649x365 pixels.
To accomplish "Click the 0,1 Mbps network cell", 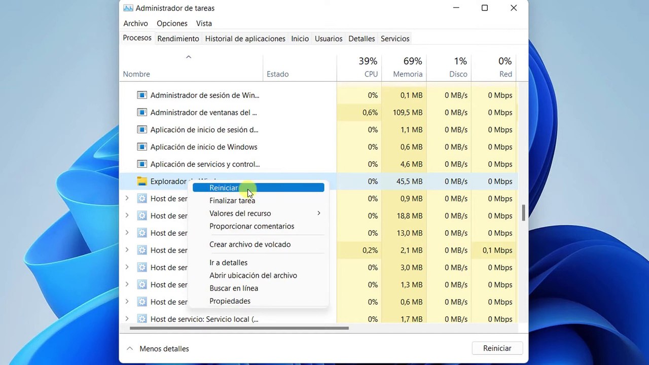I will coord(493,250).
